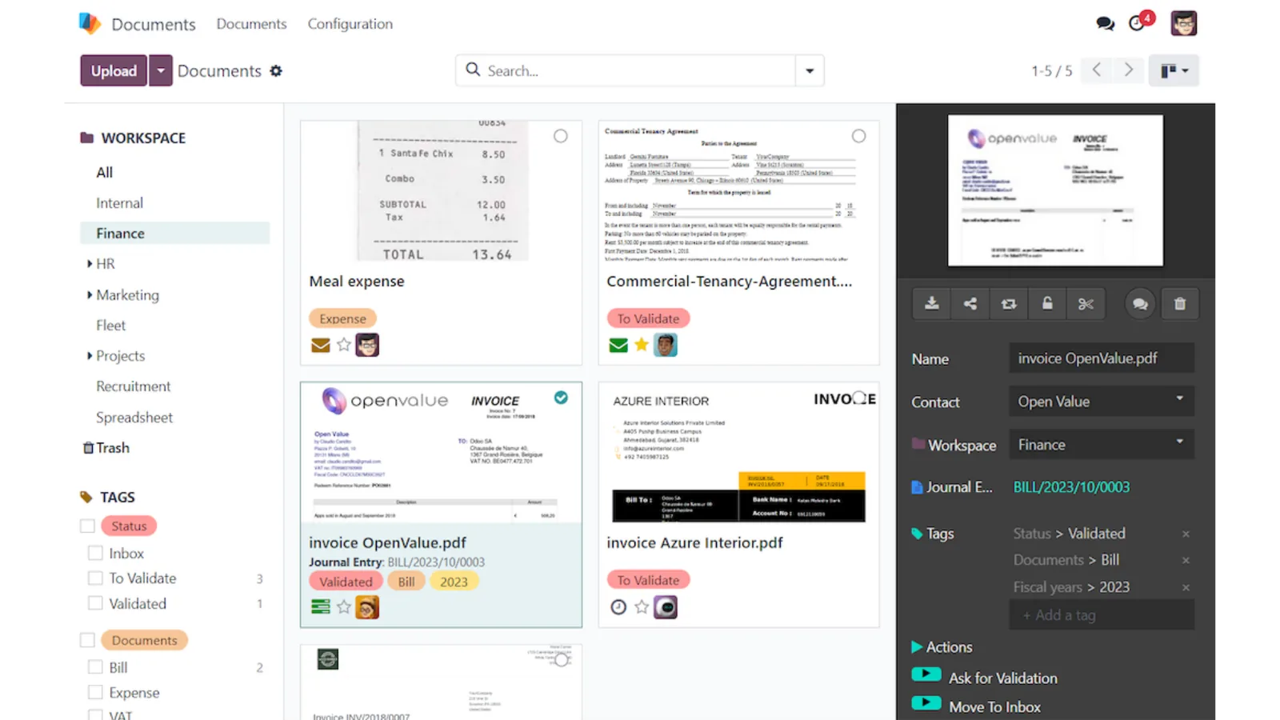Click the owner avatar on Meal expense card
1280x720 pixels.
coord(367,345)
